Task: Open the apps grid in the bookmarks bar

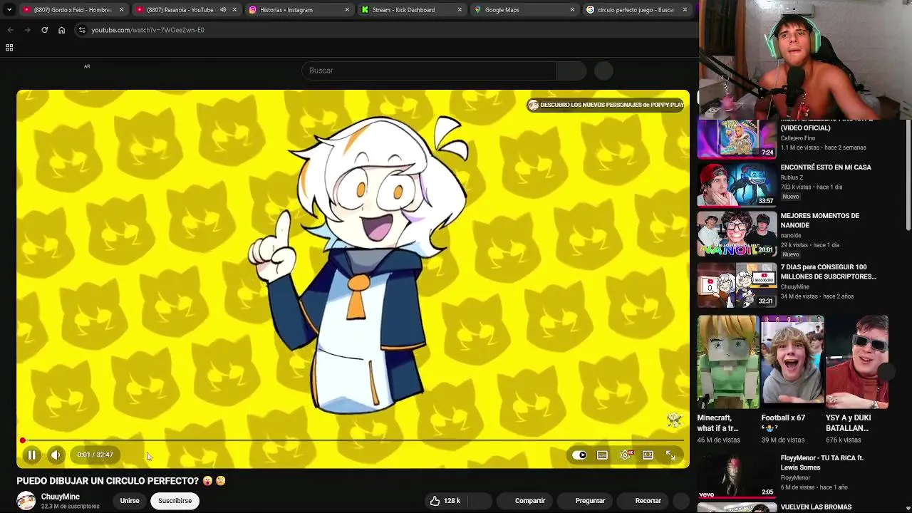Action: [x=9, y=48]
